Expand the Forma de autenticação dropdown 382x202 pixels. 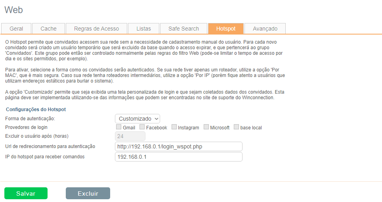tap(138, 118)
